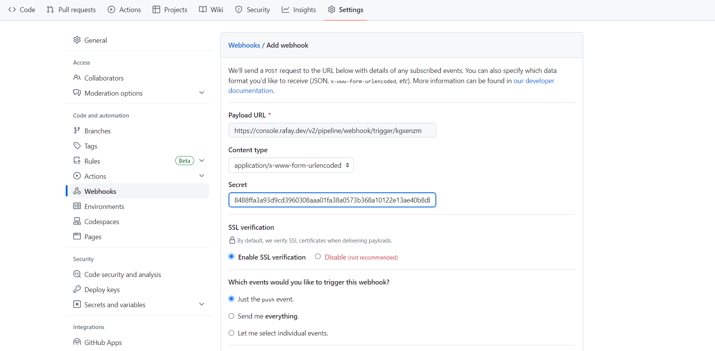Click the Collaborators people icon
The width and height of the screenshot is (715, 351).
point(77,78)
